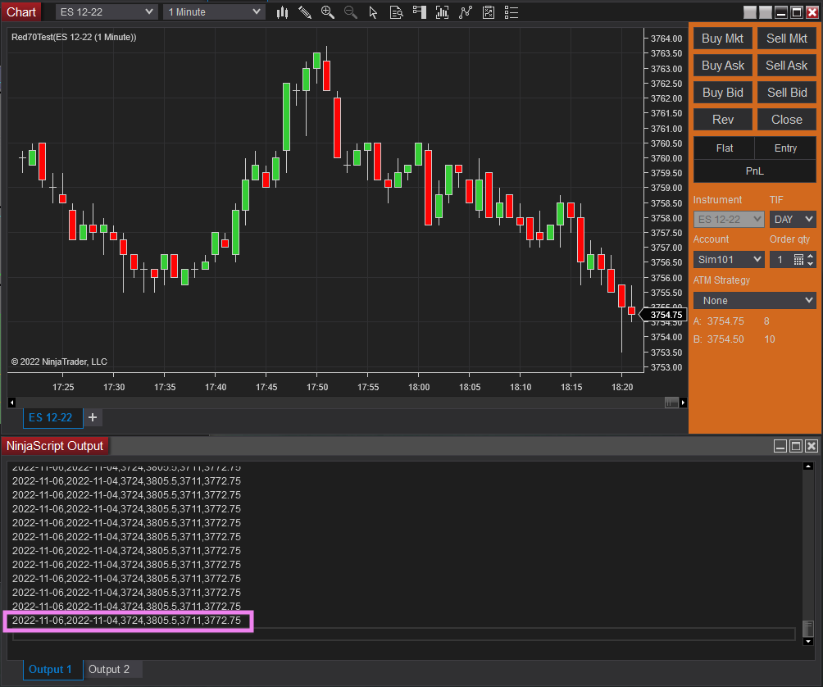This screenshot has height=687, width=823.
Task: Open the ATM Strategy None dropdown
Action: pyautogui.click(x=754, y=301)
